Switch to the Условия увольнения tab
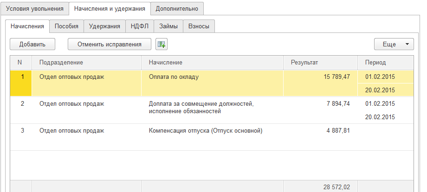Viewport: 427px width, 192px height. (x=35, y=8)
